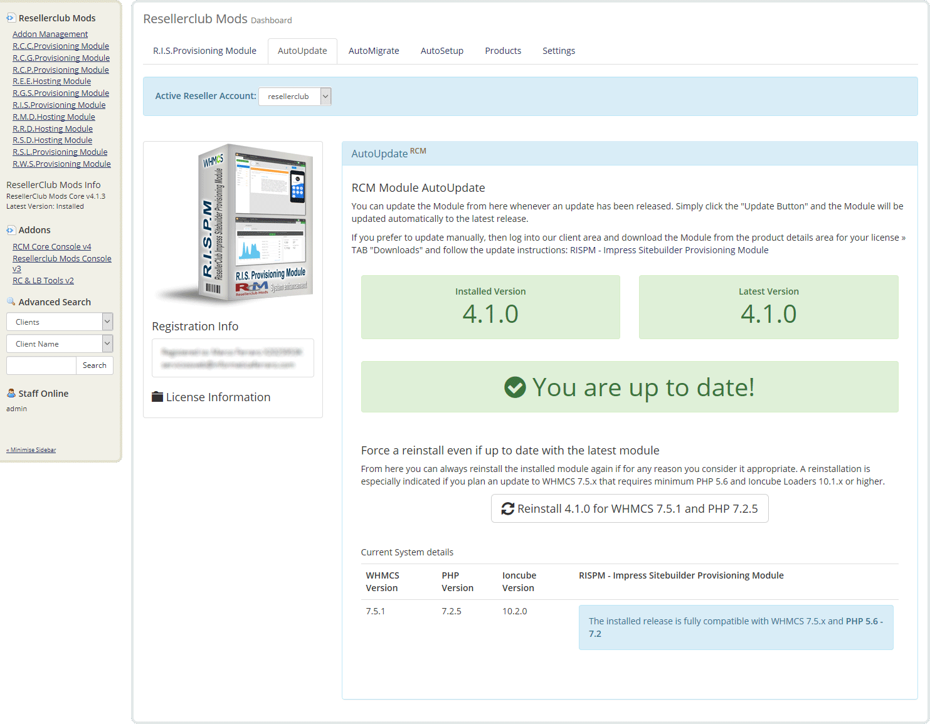Open Addon Management link
930x724 pixels.
tap(50, 34)
